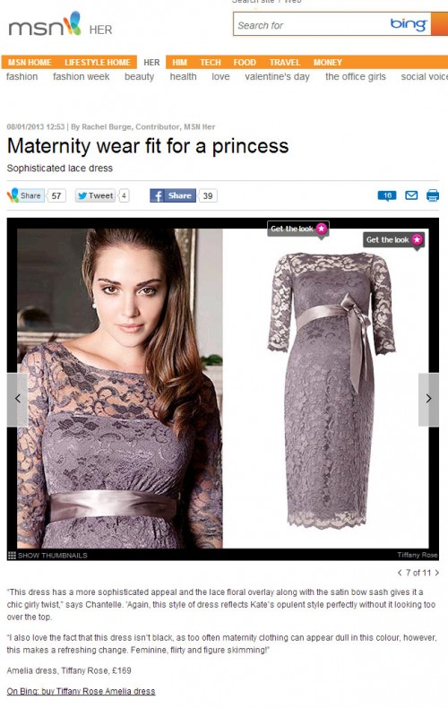Image resolution: width=448 pixels, height=708 pixels.
Task: Click the print article icon
Action: tap(433, 195)
